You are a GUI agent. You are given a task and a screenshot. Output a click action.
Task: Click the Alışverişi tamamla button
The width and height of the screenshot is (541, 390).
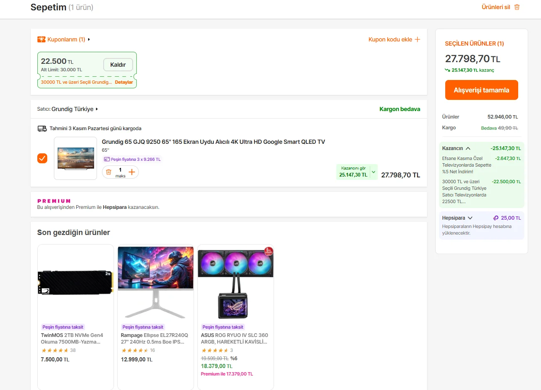point(481,90)
